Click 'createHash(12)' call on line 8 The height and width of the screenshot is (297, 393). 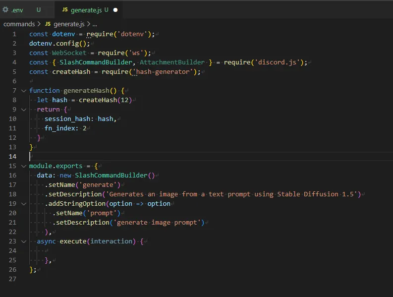point(105,100)
